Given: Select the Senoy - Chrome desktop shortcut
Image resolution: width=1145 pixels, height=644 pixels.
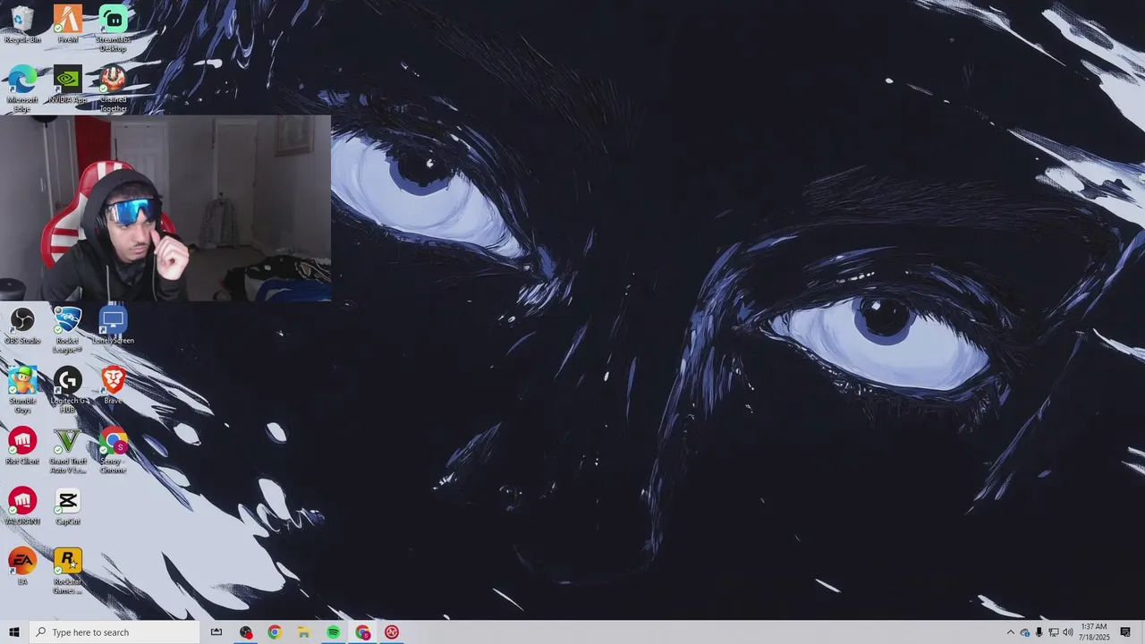Looking at the screenshot, I should (x=113, y=450).
